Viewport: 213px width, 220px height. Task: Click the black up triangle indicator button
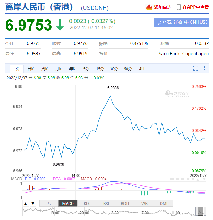pos(25,204)
